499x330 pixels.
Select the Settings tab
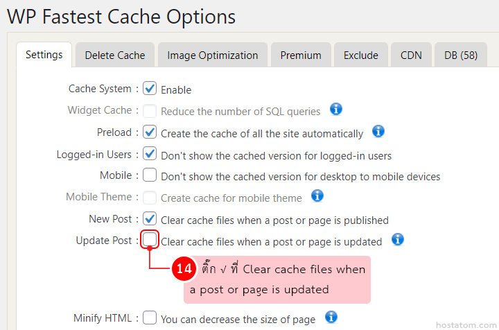pos(44,55)
